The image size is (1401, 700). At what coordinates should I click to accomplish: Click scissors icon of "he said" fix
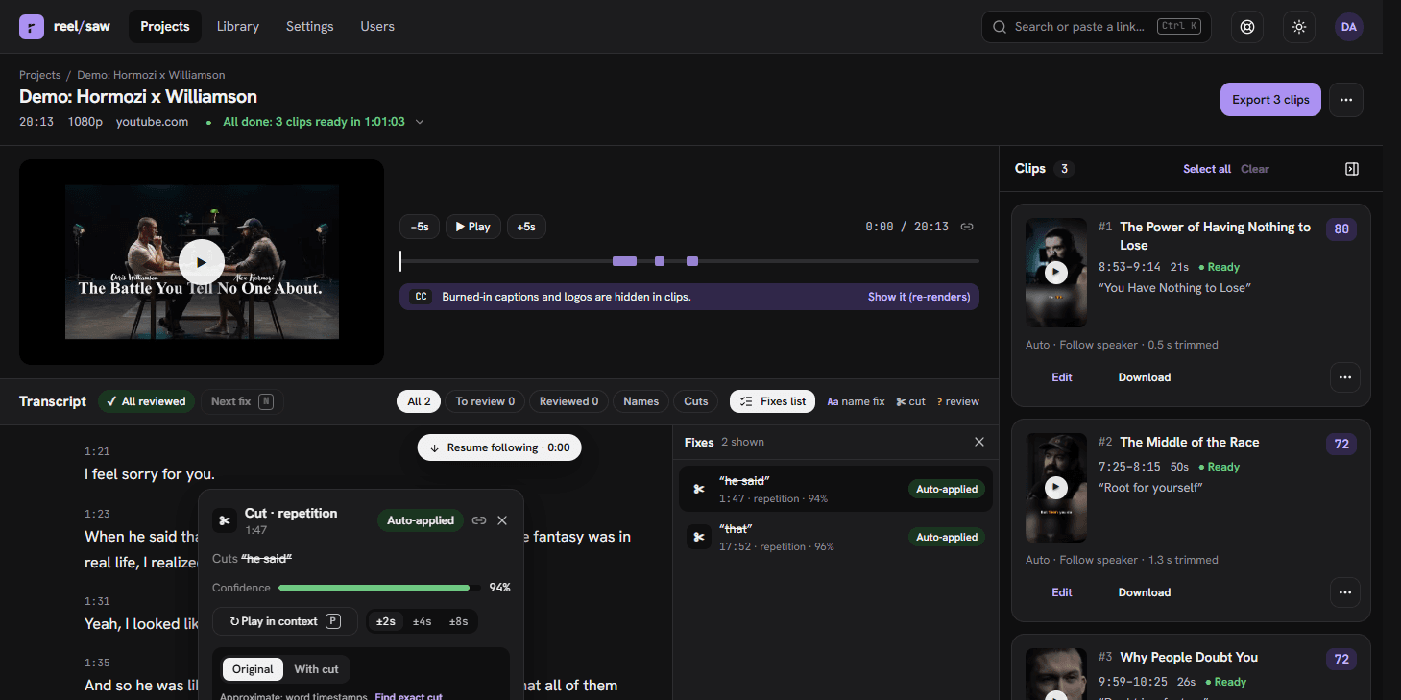(698, 489)
